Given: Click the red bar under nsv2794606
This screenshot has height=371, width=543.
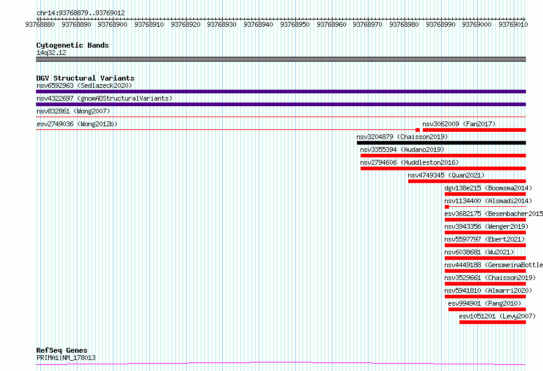Looking at the screenshot, I should coord(444,168).
